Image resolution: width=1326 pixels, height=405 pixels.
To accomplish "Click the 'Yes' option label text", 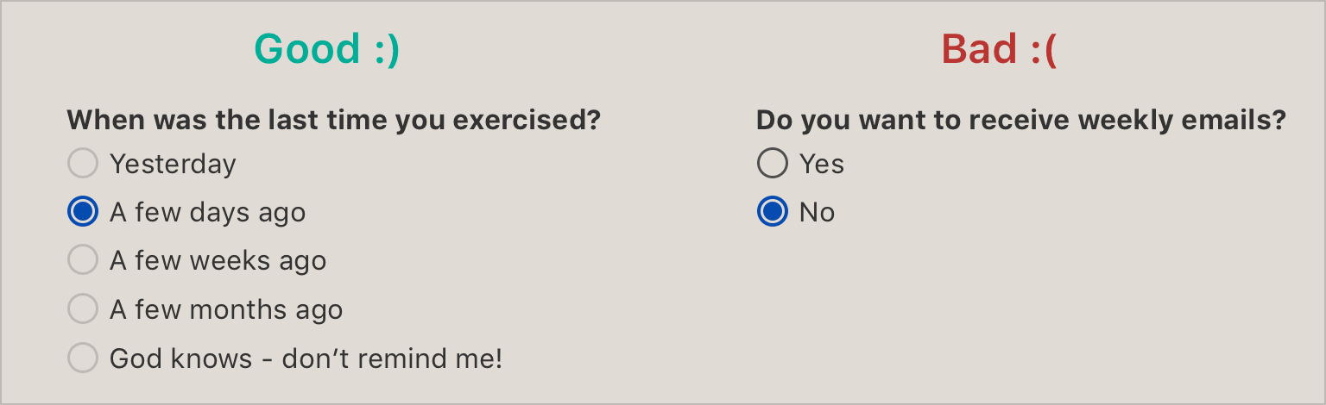I will click(x=821, y=164).
